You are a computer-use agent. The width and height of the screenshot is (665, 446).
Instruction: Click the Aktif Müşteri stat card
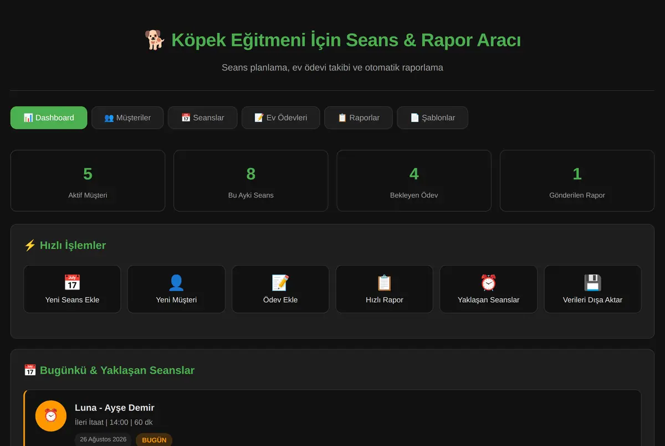[x=88, y=181]
